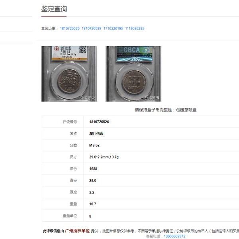Screen dimensions: 239x239
Task: Open query history number 1810726539
Action: (92, 28)
